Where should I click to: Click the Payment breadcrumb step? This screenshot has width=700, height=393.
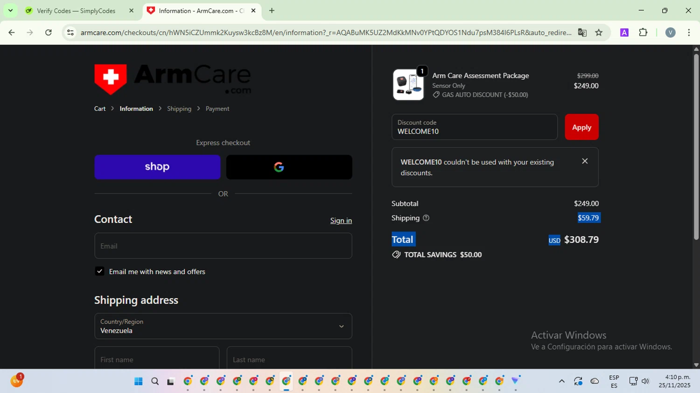tap(217, 109)
